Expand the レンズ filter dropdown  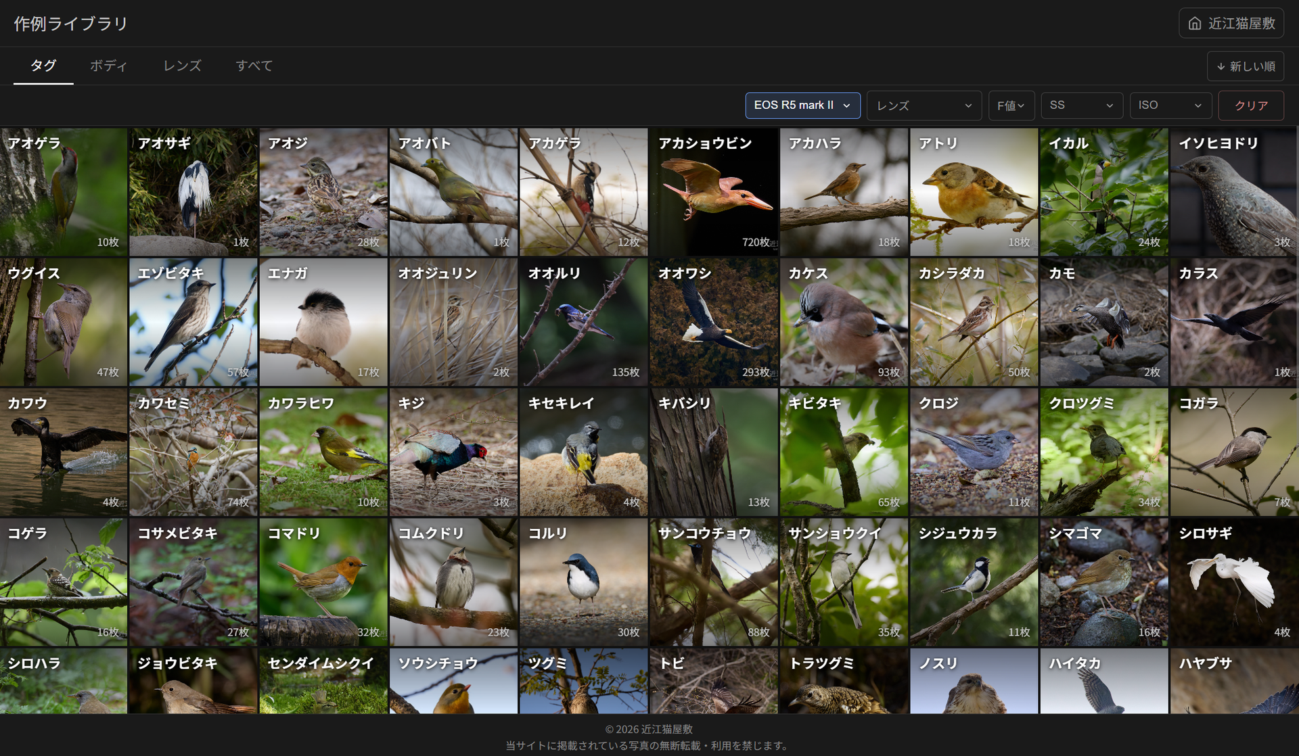point(924,105)
